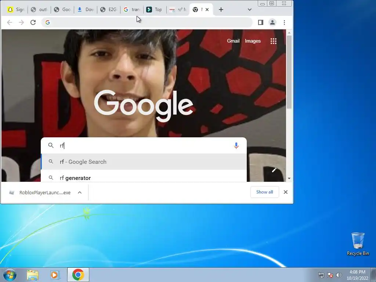The width and height of the screenshot is (376, 282).
Task: Minimize the Chrome window
Action: (263, 4)
